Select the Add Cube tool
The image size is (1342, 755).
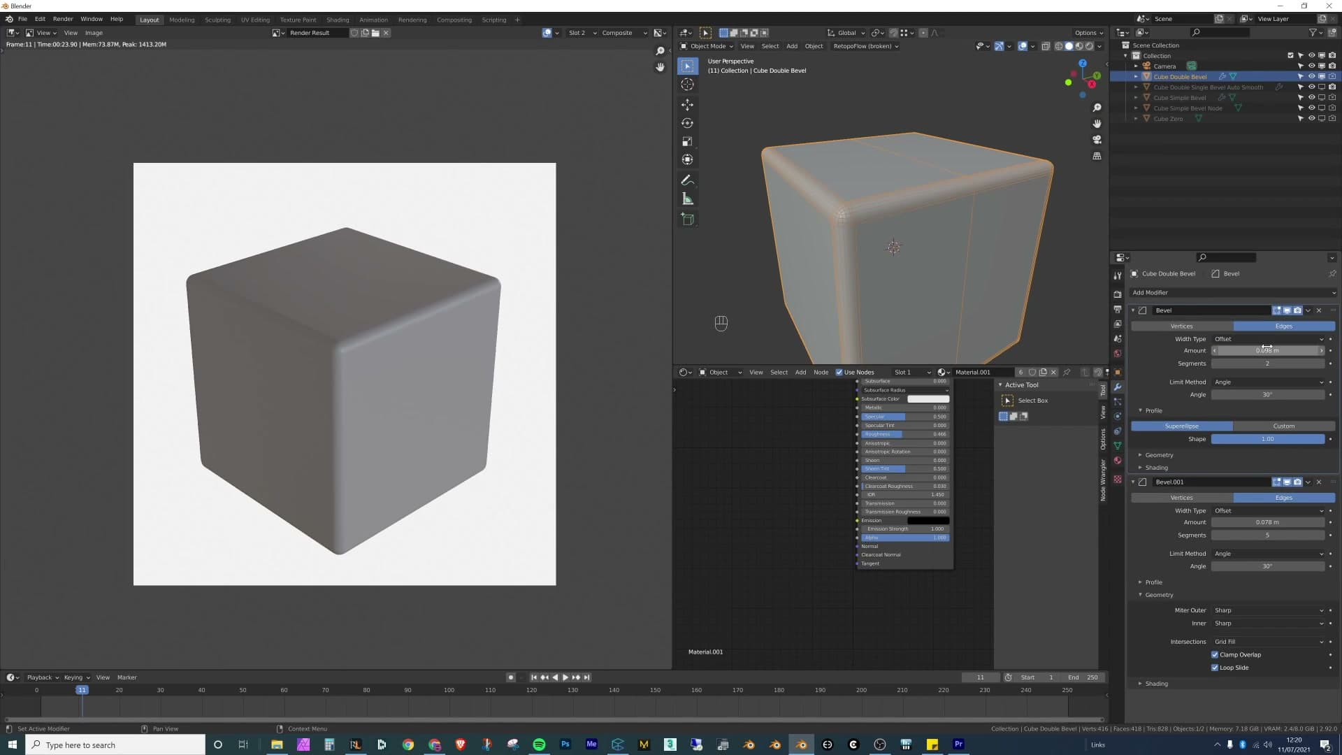pos(688,220)
